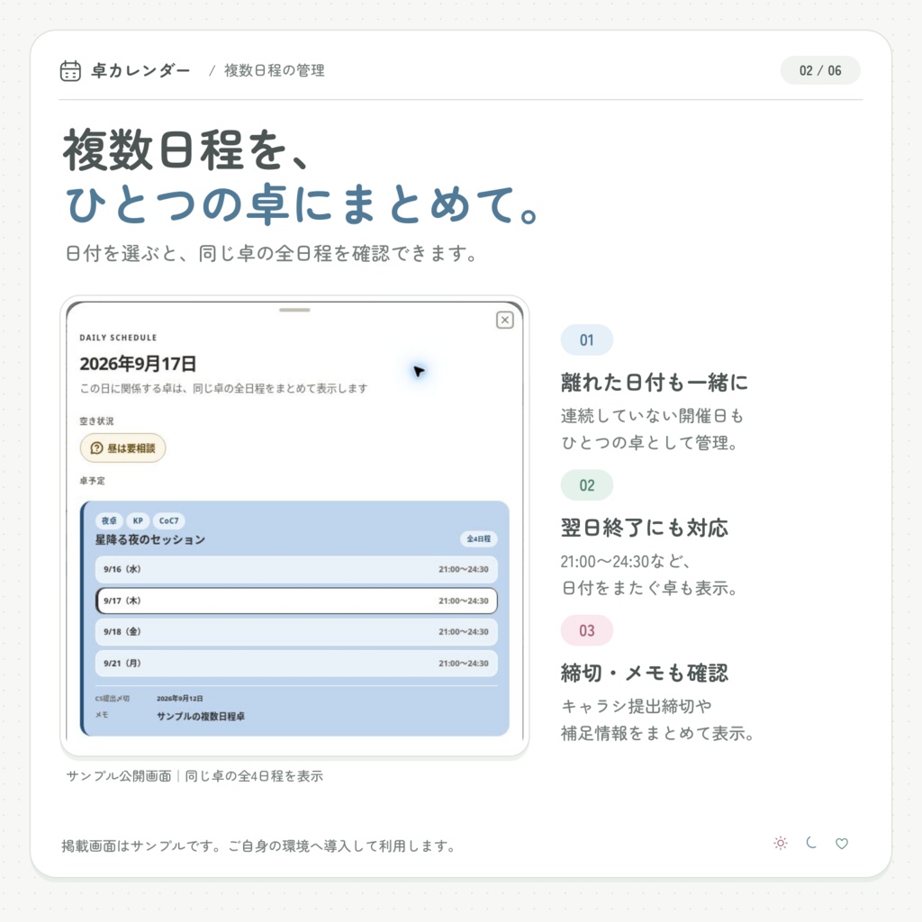The height and width of the screenshot is (922, 922).
Task: Click the KP tag
Action: point(138,520)
